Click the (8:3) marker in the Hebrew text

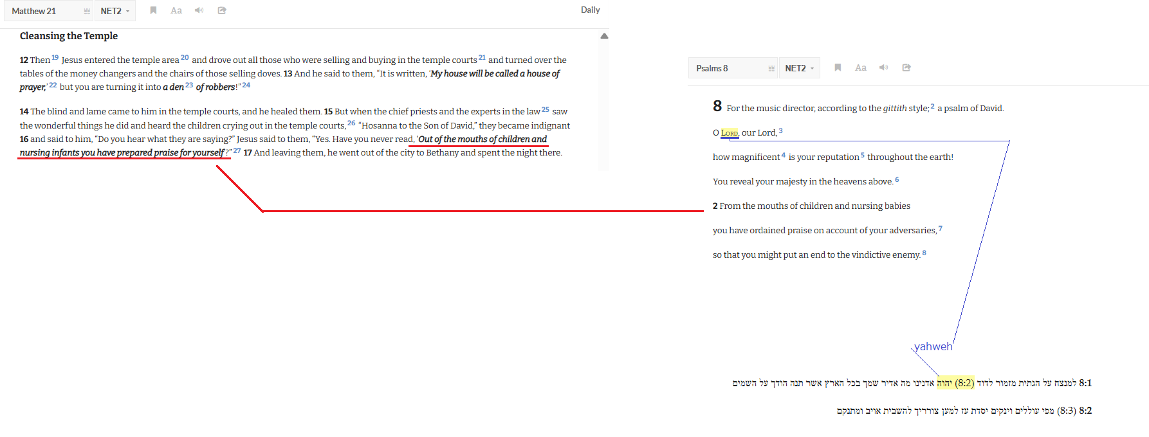[x=1067, y=411]
